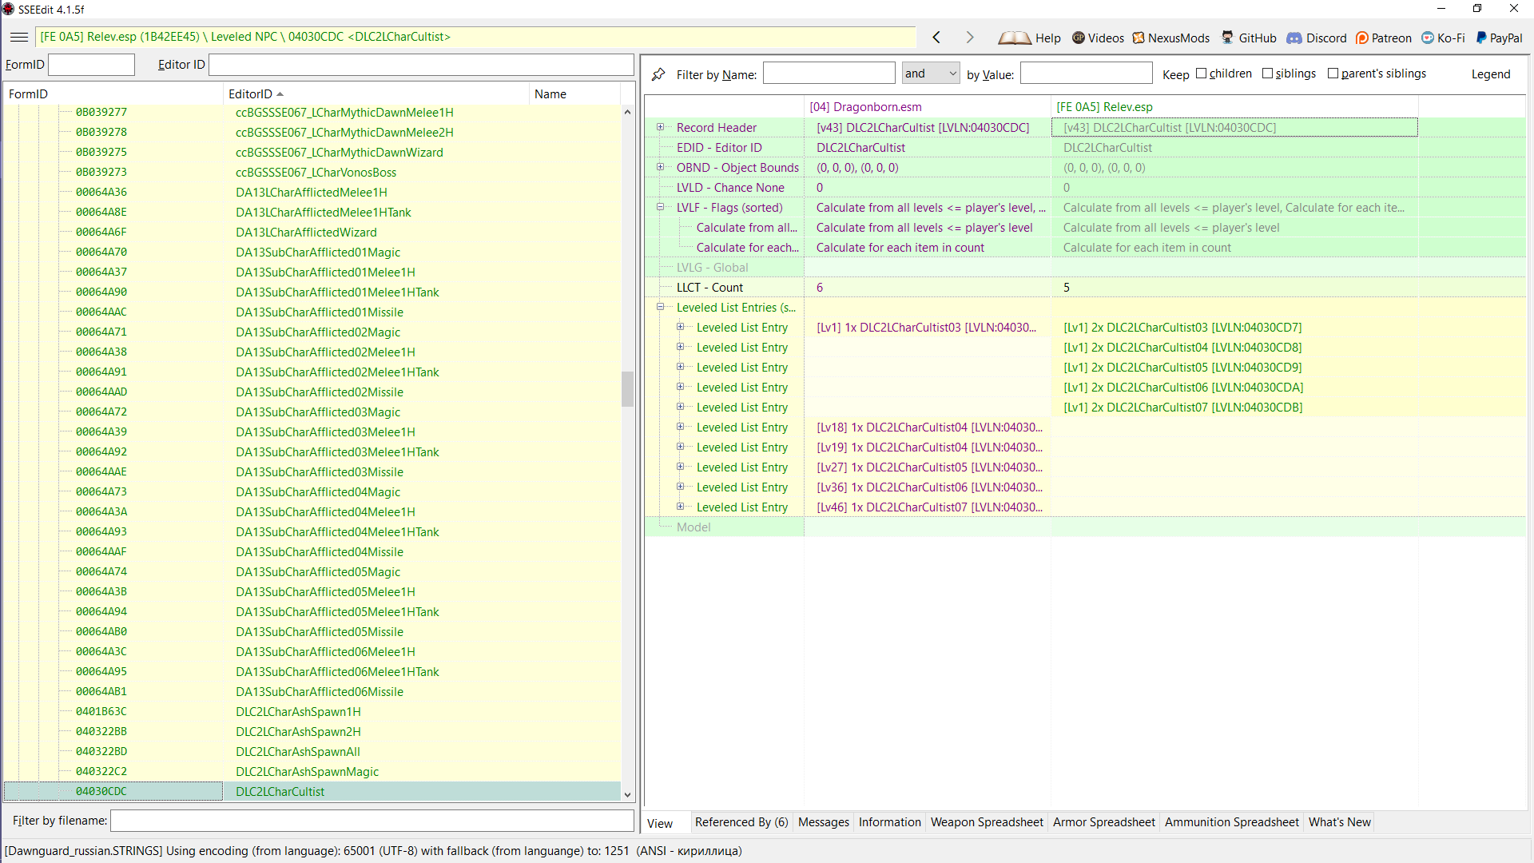Select record DA13LCharAfflictedWizard
This screenshot has height=863, width=1534.
point(306,233)
